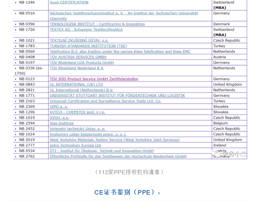Open UL International (Netherlands) B.V. link
Viewport: 259px width, 202px height.
(x=81, y=90)
